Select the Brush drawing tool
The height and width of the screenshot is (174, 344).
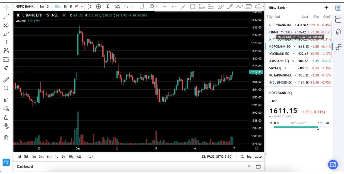[x=6, y=34]
